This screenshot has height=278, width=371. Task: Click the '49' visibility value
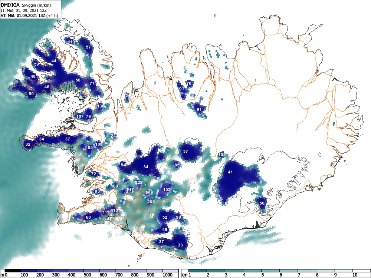(x=165, y=229)
